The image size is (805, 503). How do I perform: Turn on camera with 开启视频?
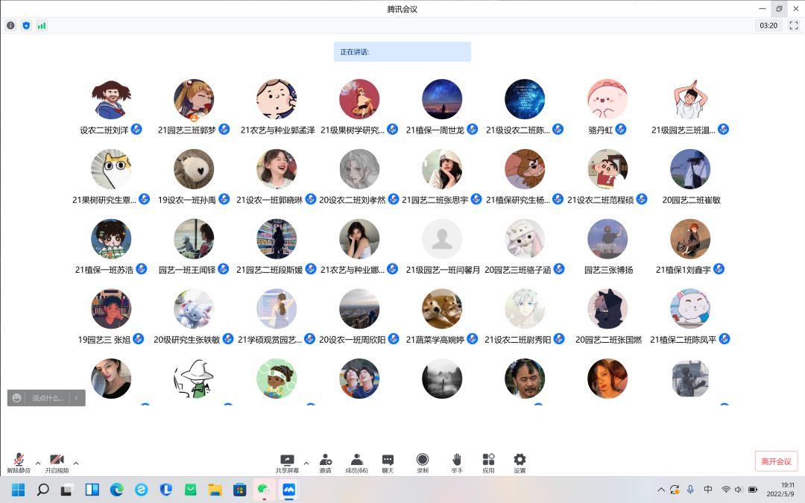[57, 463]
